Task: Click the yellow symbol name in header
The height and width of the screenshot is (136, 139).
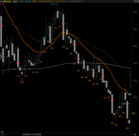Action: (7, 1)
